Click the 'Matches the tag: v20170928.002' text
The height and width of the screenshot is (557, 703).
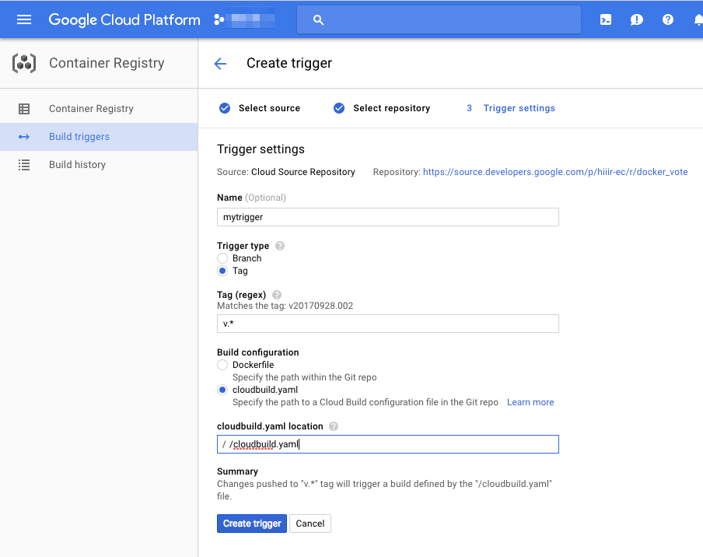[285, 306]
